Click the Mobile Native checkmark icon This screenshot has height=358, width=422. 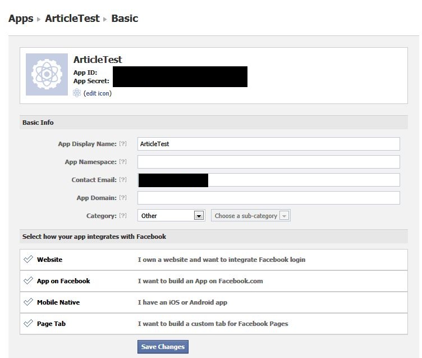coord(28,302)
